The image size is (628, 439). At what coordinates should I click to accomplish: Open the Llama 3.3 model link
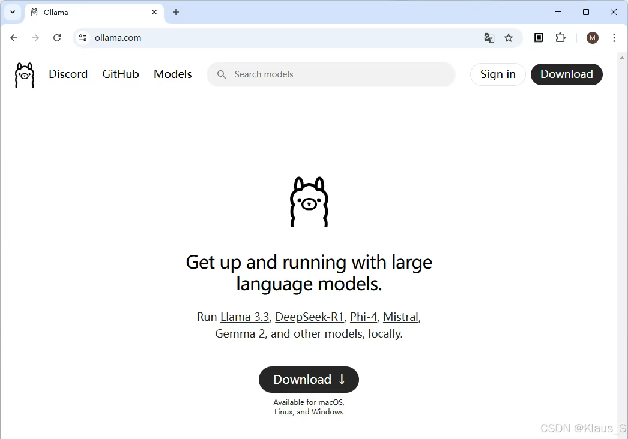click(245, 317)
